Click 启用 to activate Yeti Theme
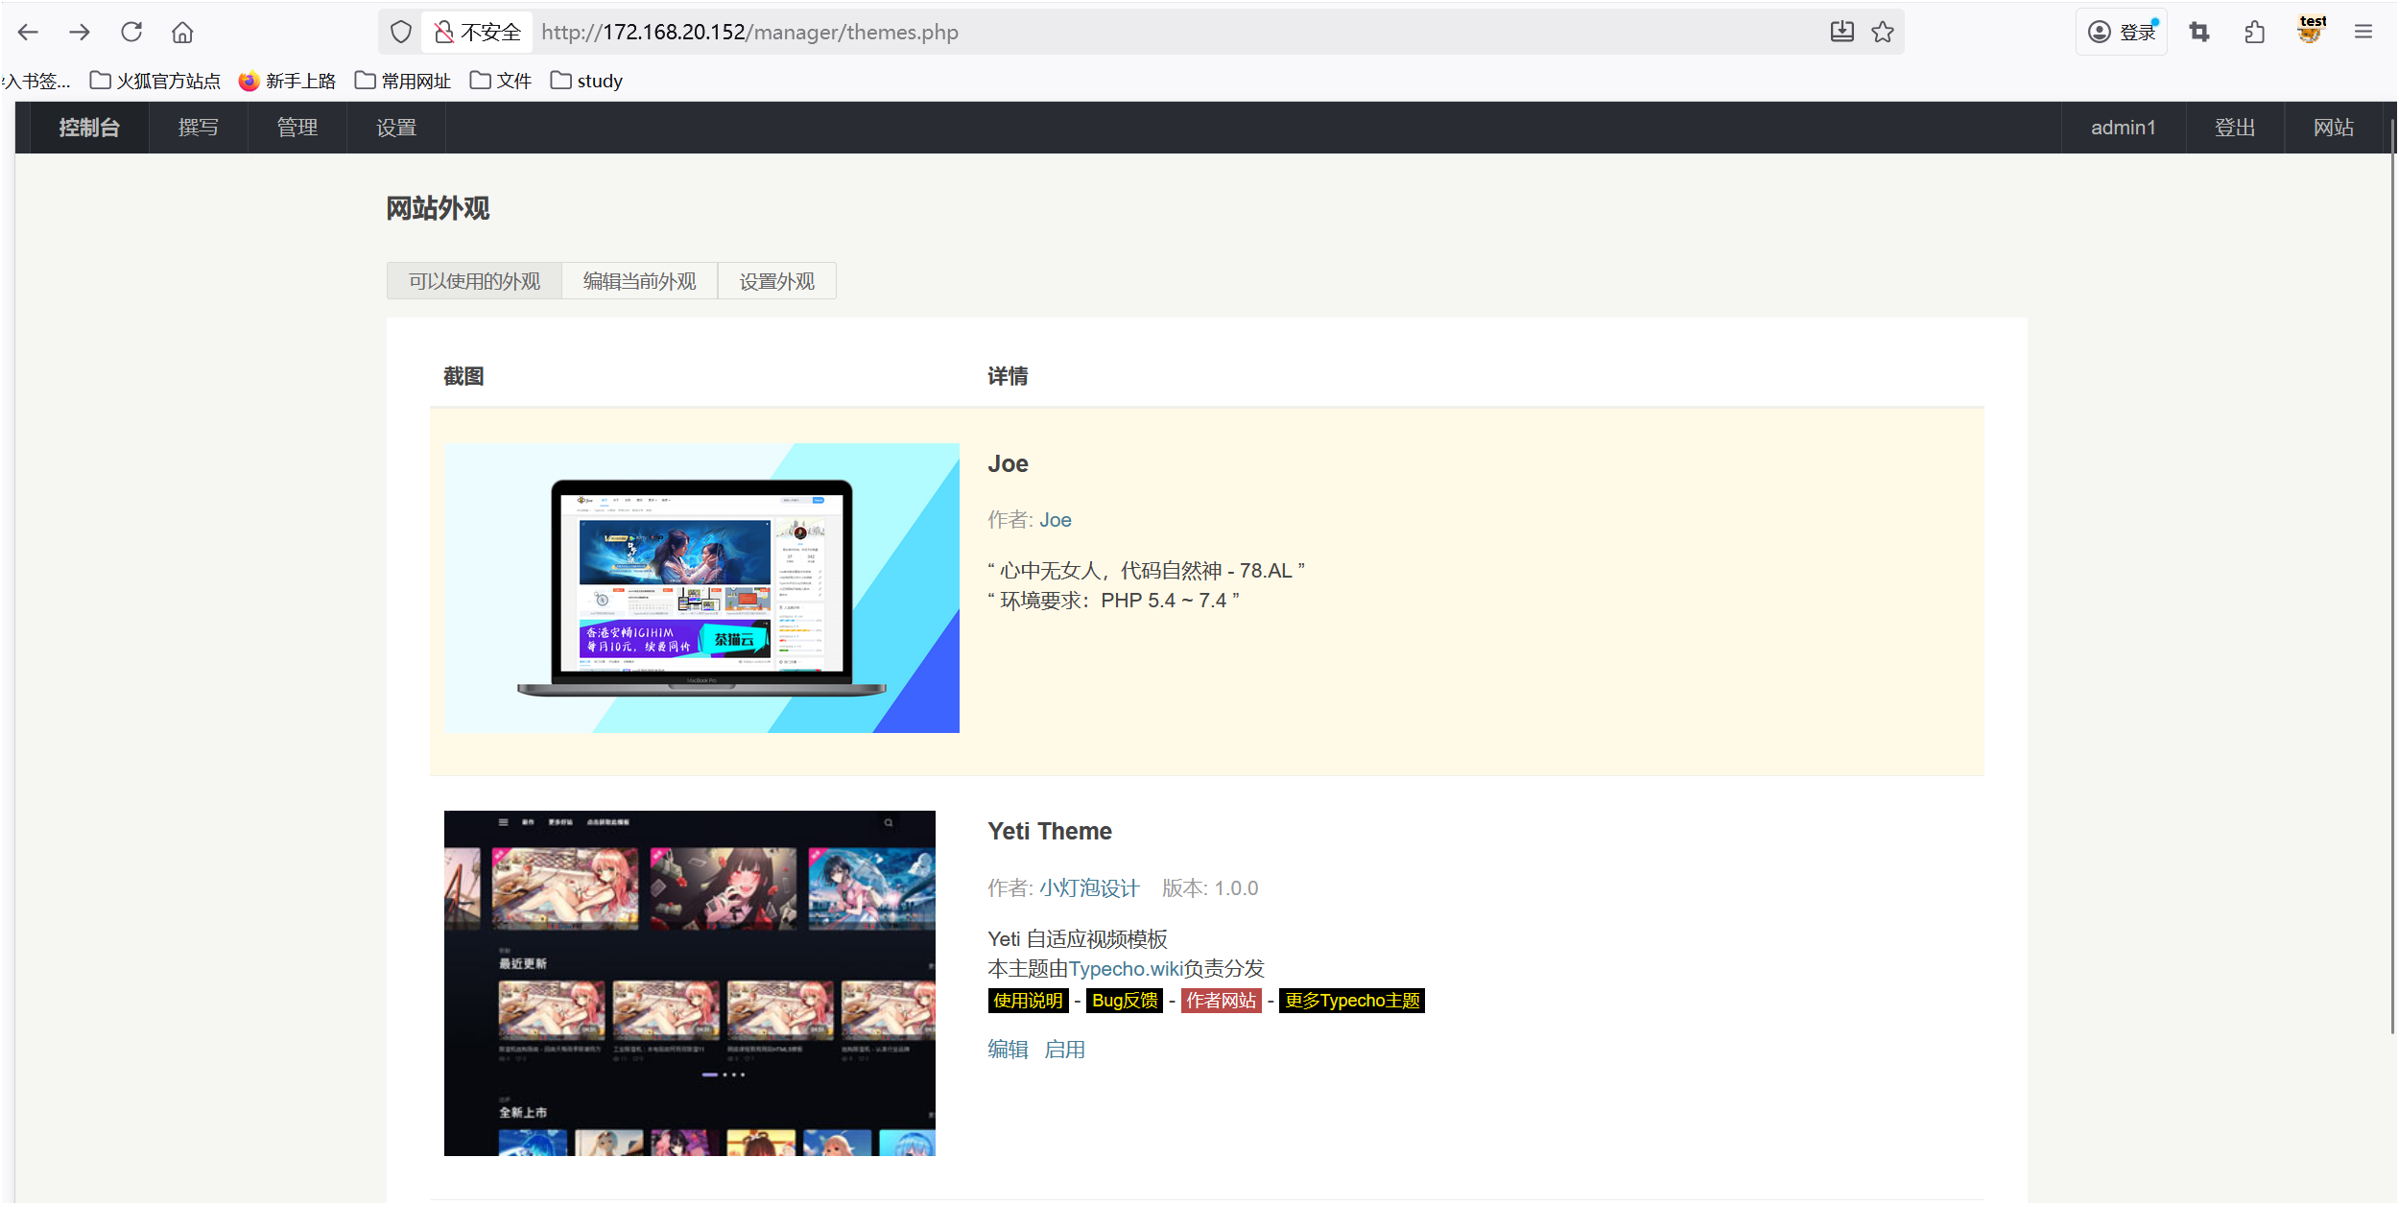Screen dimensions: 2399x1205 click(x=1064, y=1050)
